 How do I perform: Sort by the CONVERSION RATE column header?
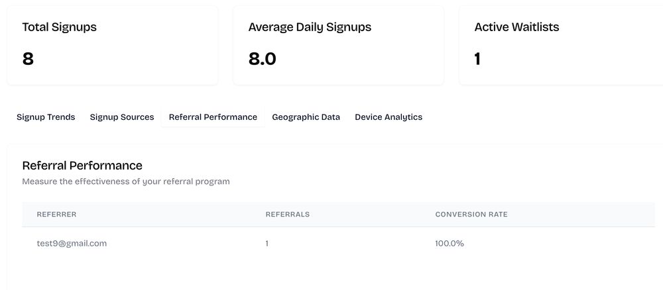(471, 215)
